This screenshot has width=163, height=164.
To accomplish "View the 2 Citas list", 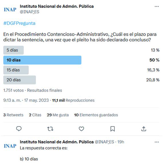I will (x=35, y=115).
